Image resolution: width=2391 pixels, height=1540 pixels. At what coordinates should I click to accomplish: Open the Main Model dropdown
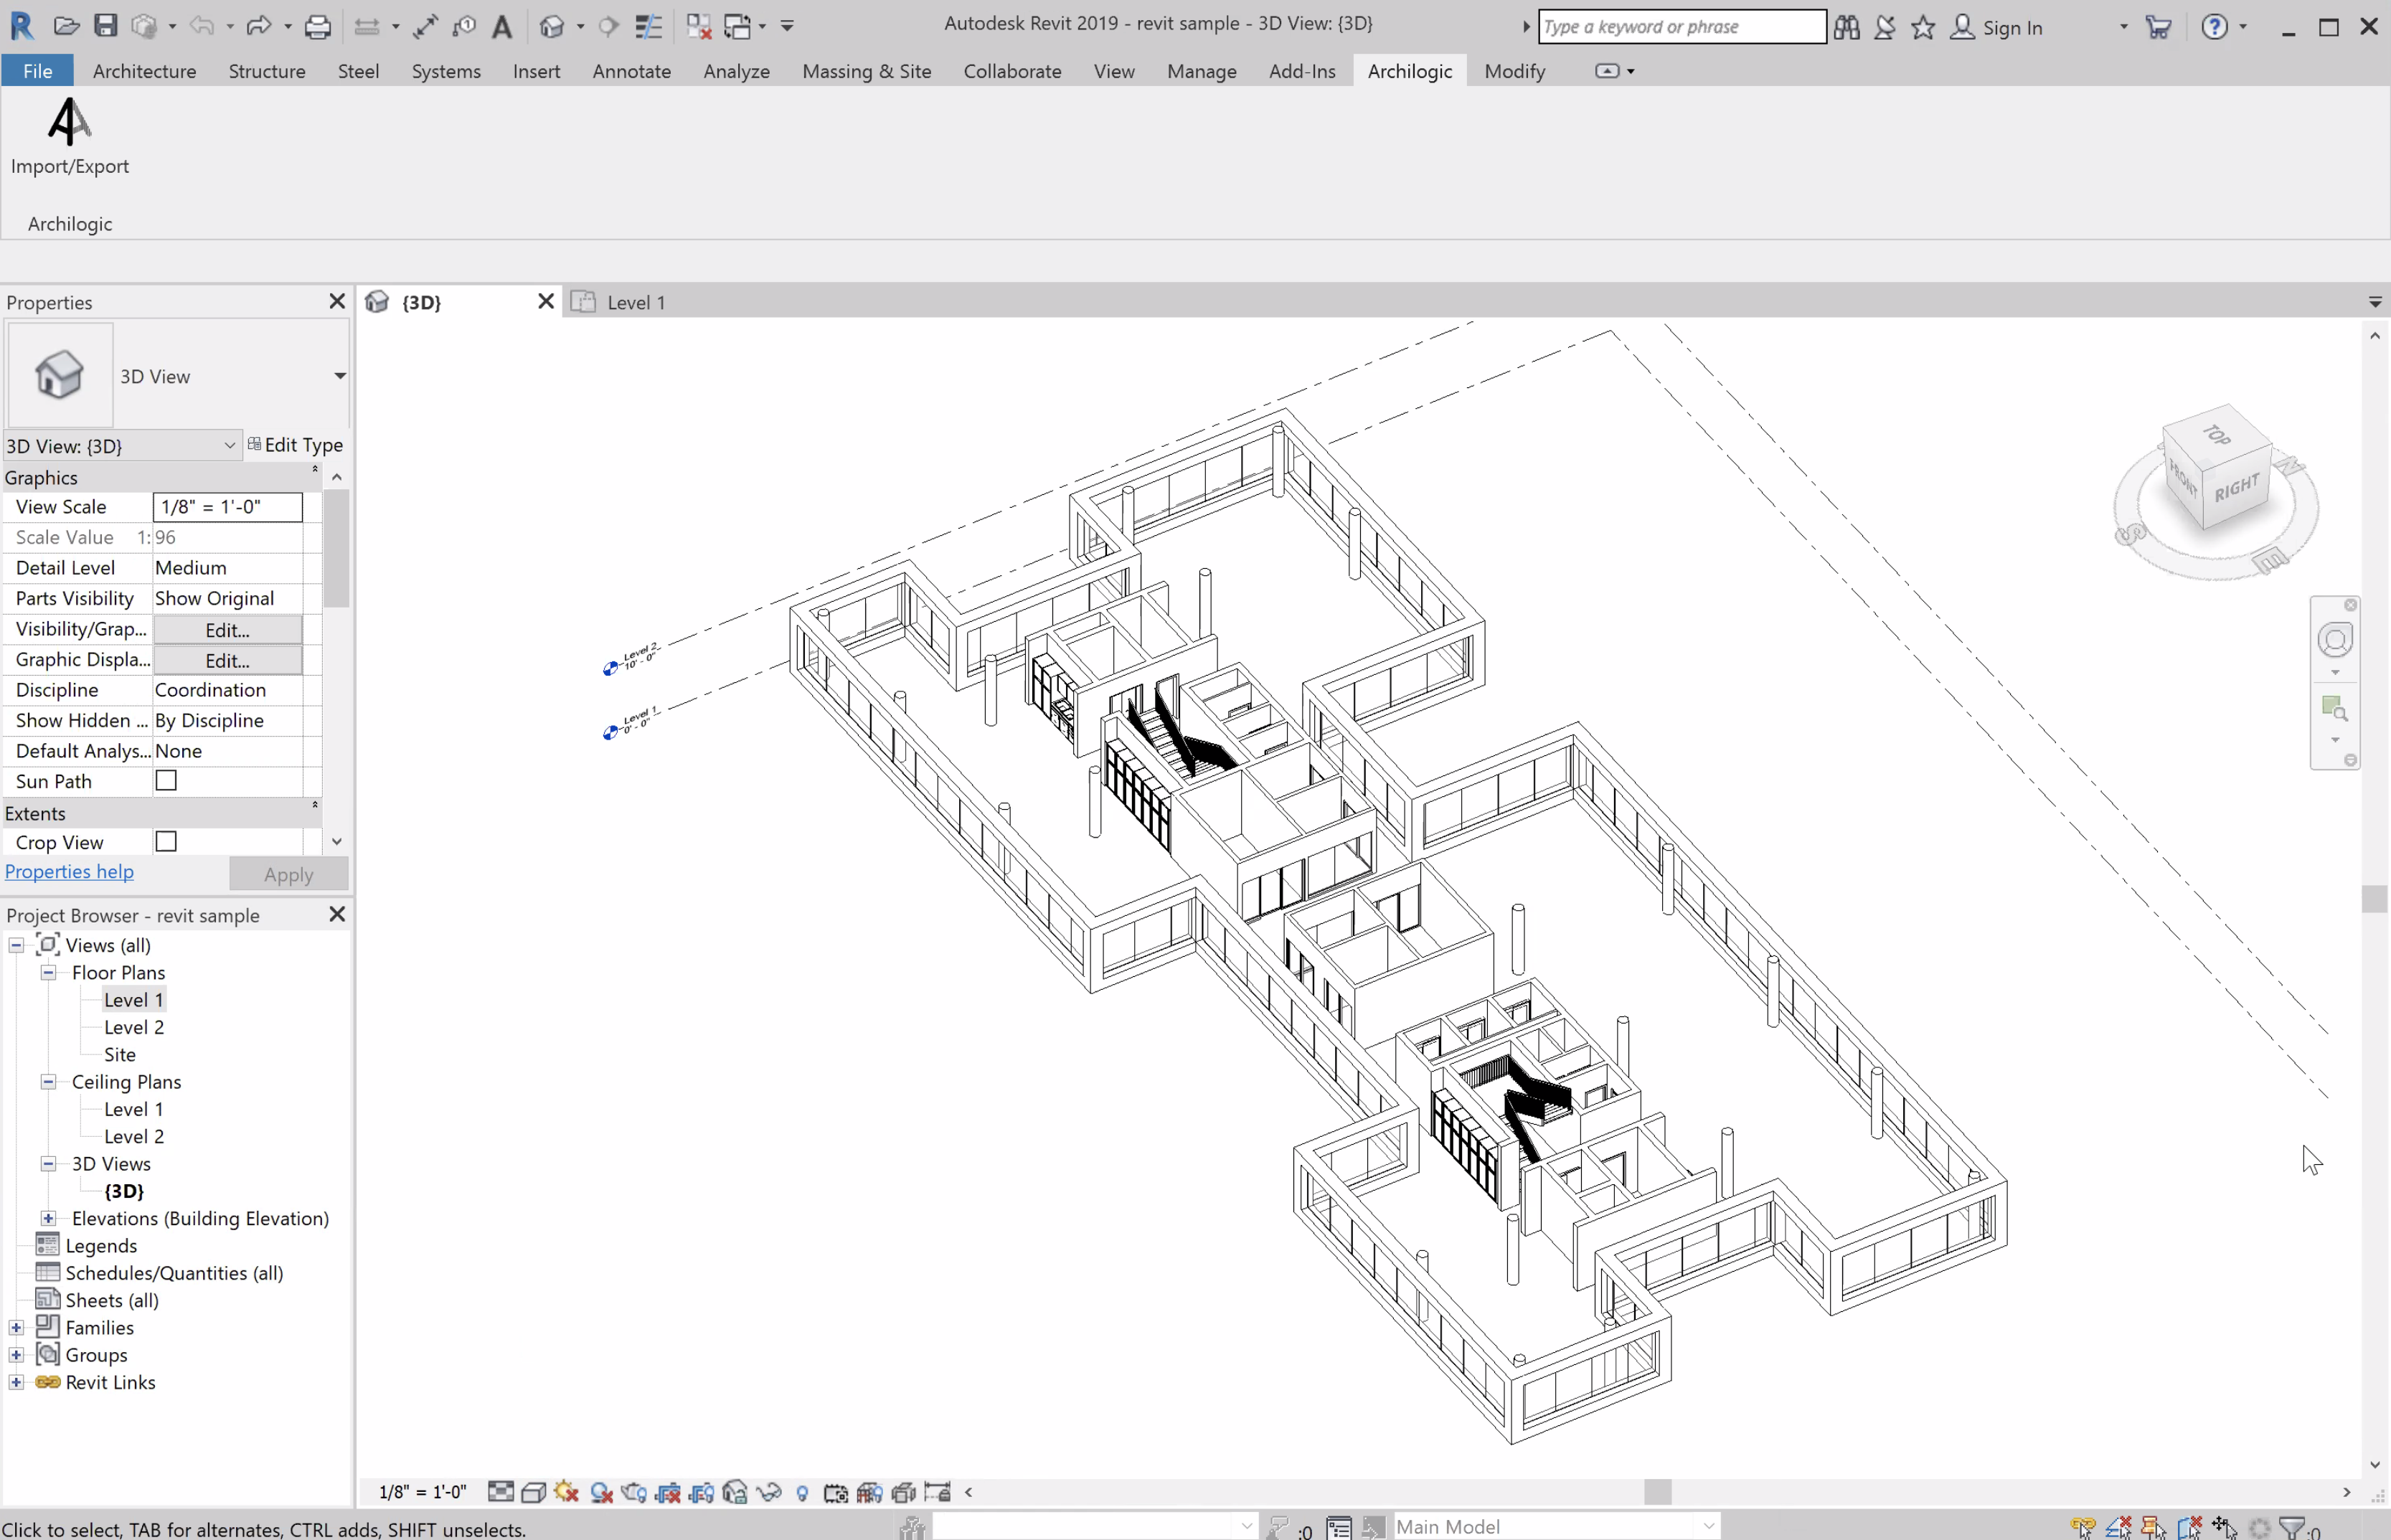pyautogui.click(x=1707, y=1525)
